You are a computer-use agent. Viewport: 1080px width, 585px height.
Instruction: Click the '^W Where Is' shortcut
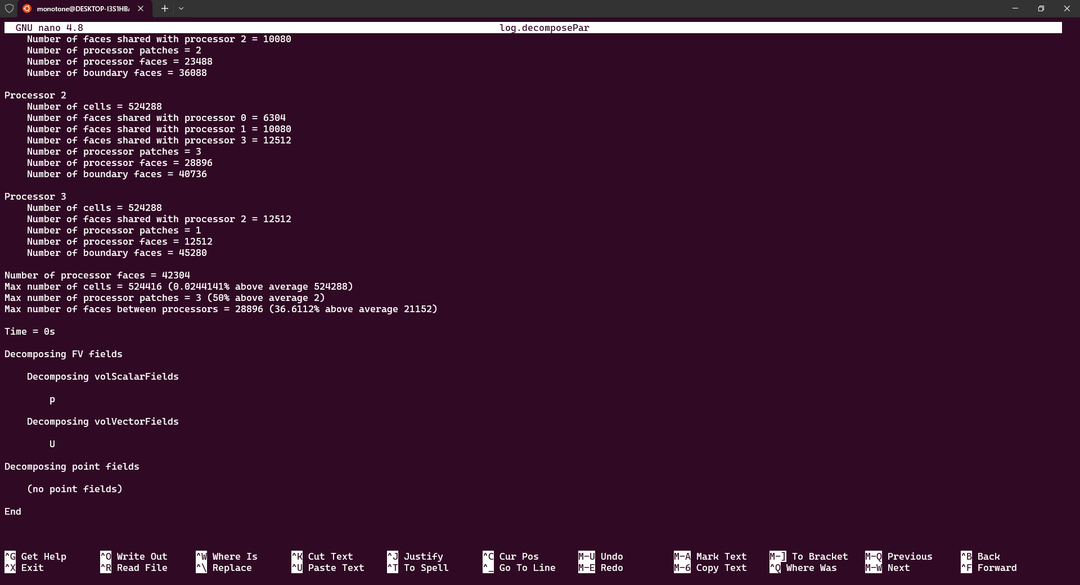pyautogui.click(x=227, y=556)
